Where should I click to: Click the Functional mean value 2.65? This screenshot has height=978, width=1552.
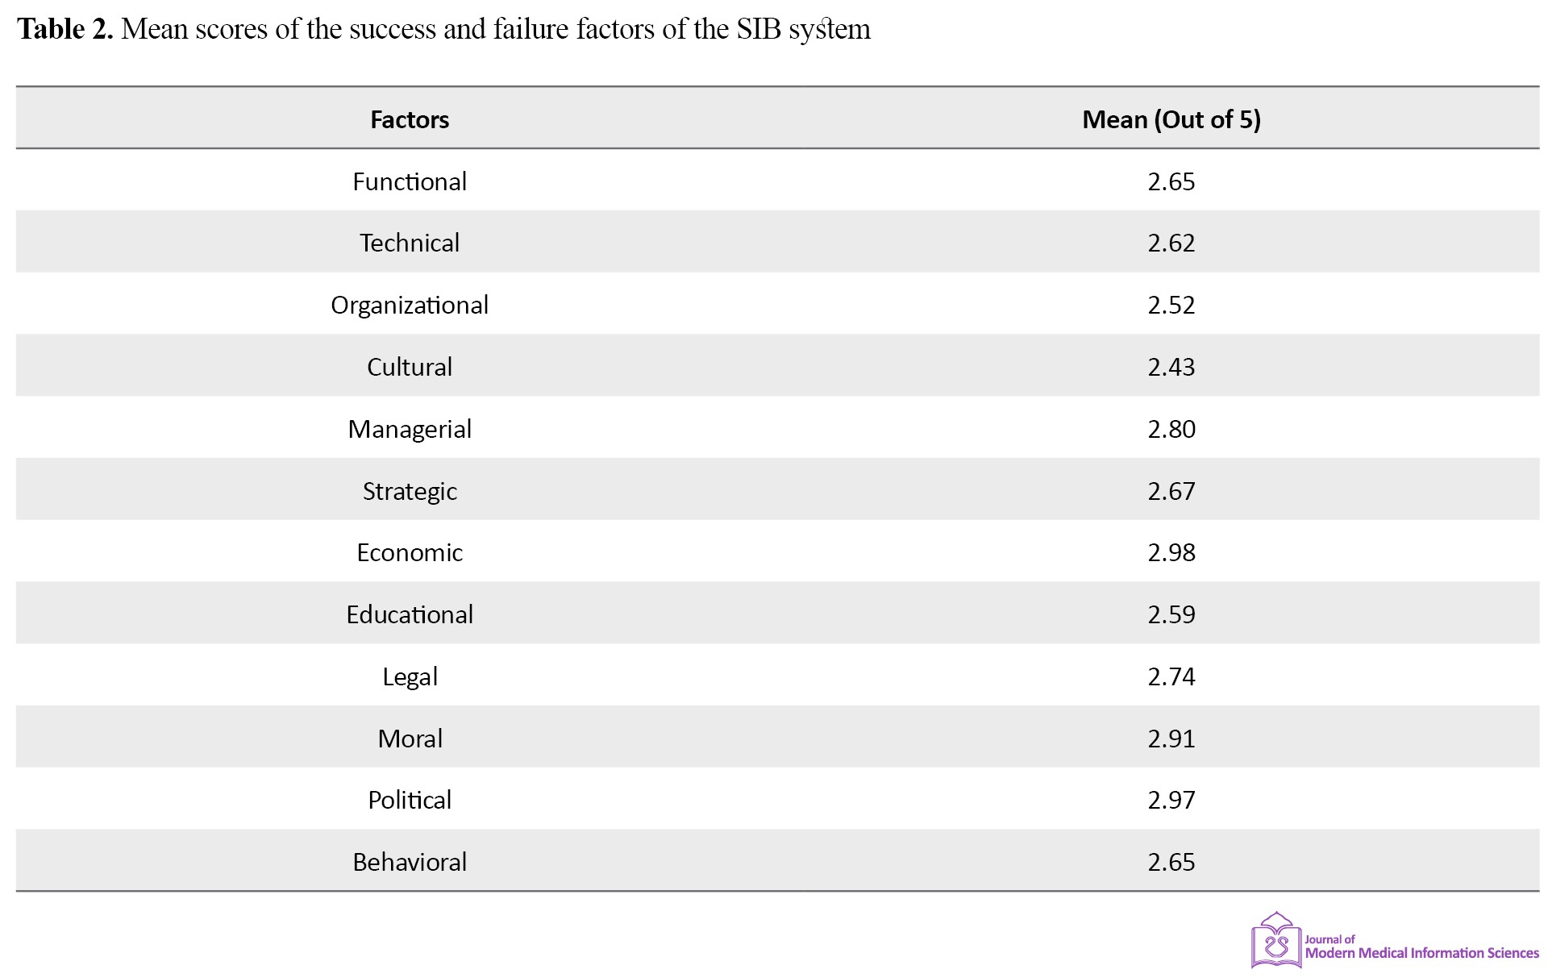pos(1171,181)
